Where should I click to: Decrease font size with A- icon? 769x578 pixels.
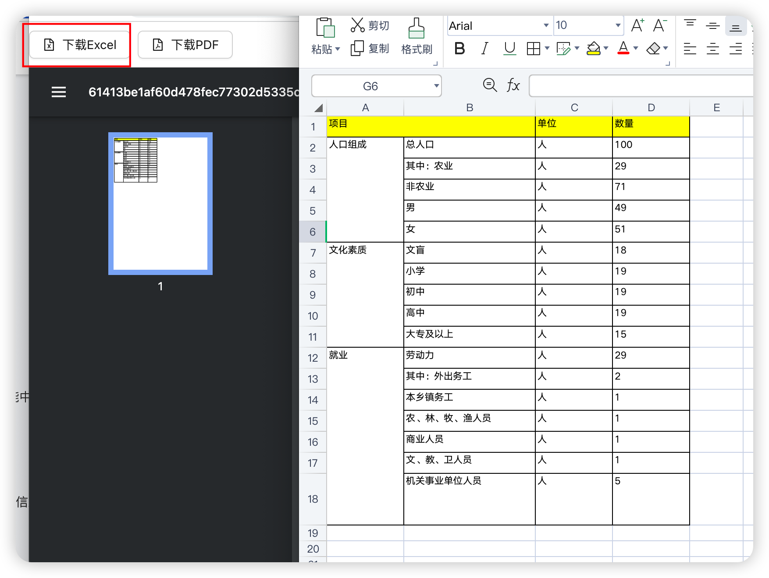pyautogui.click(x=659, y=25)
